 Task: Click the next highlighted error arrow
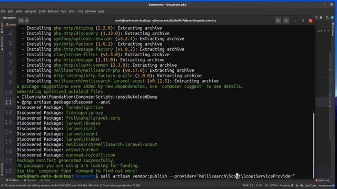(329, 31)
